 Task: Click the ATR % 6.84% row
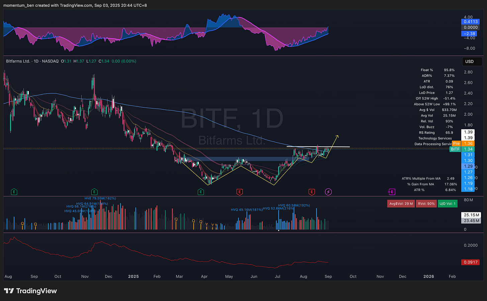click(435, 190)
